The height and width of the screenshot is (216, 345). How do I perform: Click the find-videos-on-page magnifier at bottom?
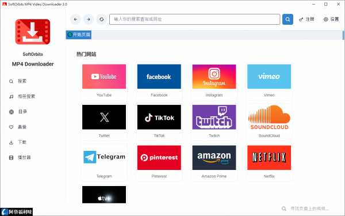tap(284, 209)
